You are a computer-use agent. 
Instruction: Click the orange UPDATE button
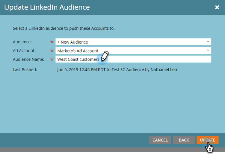pos(208,140)
